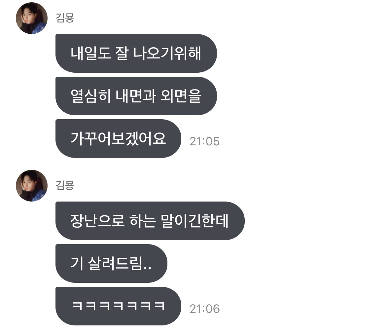Select the message 열심히 내면과 외면을

(136, 96)
